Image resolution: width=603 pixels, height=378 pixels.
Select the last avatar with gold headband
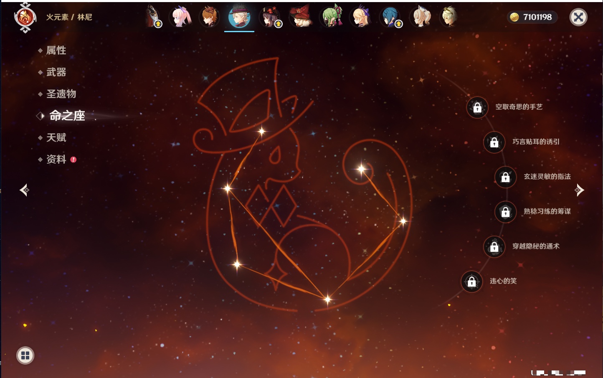pos(450,17)
